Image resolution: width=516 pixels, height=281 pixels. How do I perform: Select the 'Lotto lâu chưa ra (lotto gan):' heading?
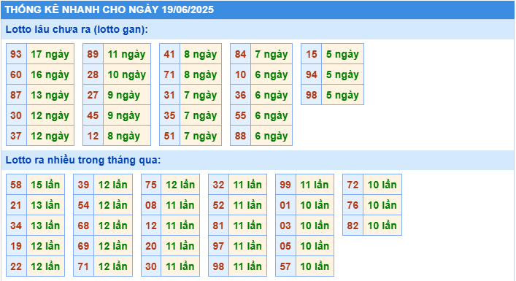tap(77, 29)
